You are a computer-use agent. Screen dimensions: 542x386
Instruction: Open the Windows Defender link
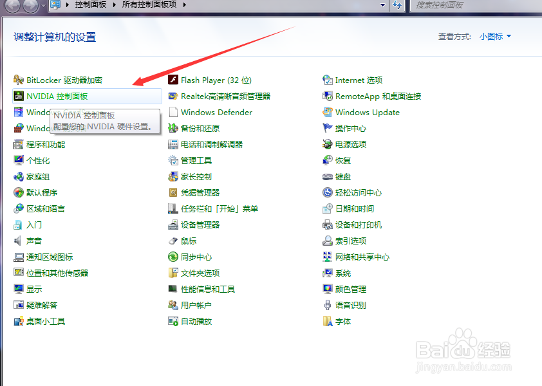[216, 113]
